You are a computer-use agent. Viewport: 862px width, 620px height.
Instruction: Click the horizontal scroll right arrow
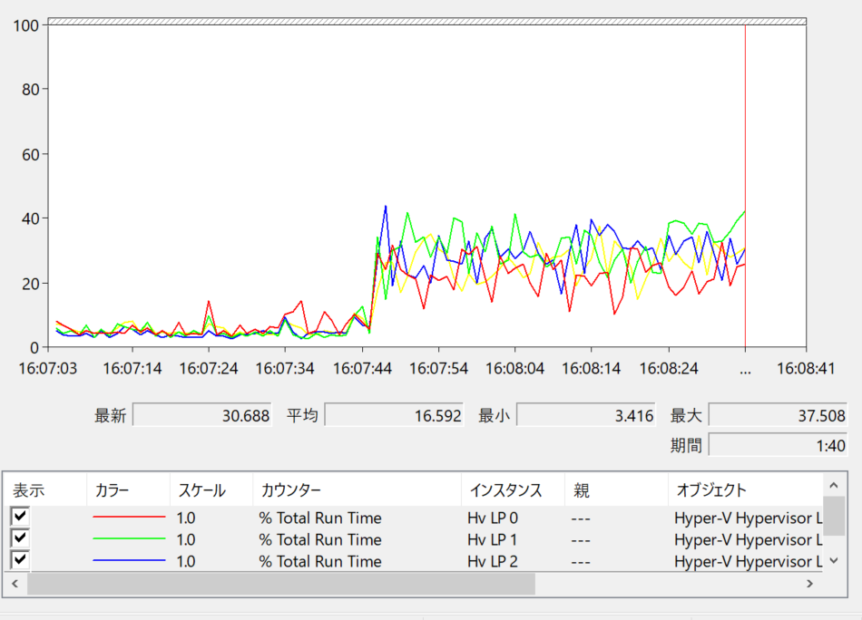click(809, 583)
